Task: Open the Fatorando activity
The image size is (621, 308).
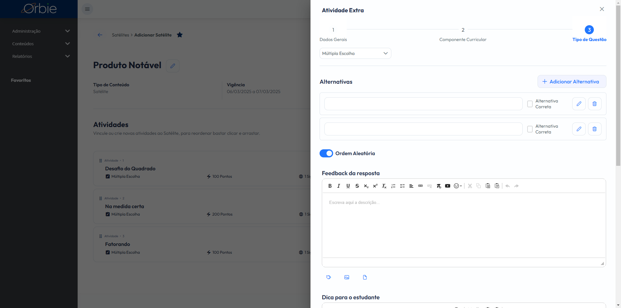Action: tap(117, 244)
